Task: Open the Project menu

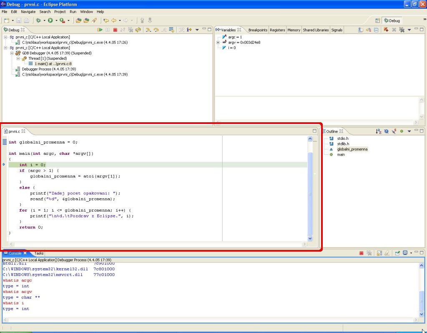Action: tap(60, 12)
